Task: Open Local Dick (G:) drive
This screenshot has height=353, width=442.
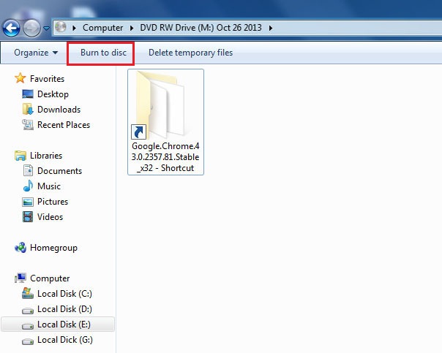Action: (65, 340)
